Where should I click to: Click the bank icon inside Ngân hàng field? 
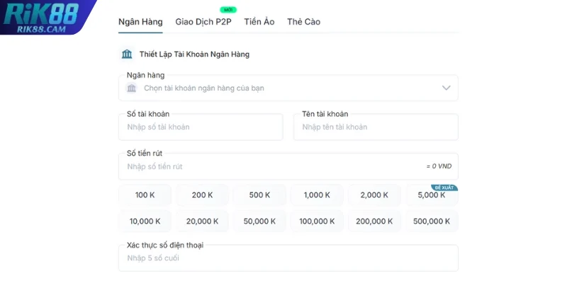pyautogui.click(x=131, y=88)
